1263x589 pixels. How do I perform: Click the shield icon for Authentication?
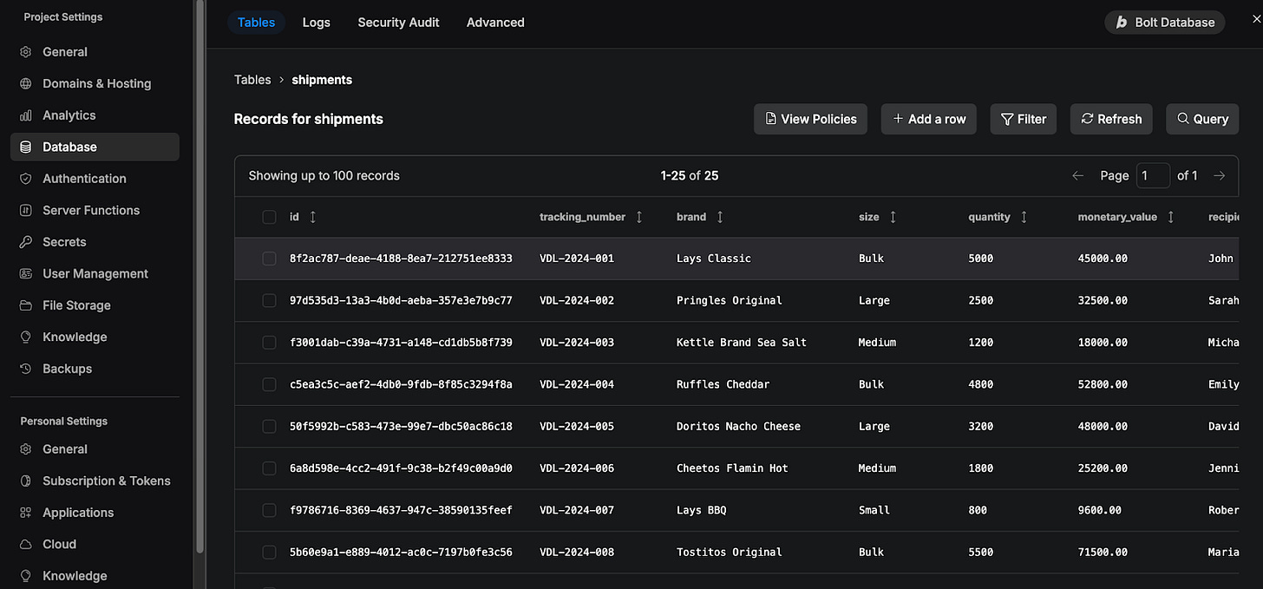(x=26, y=179)
